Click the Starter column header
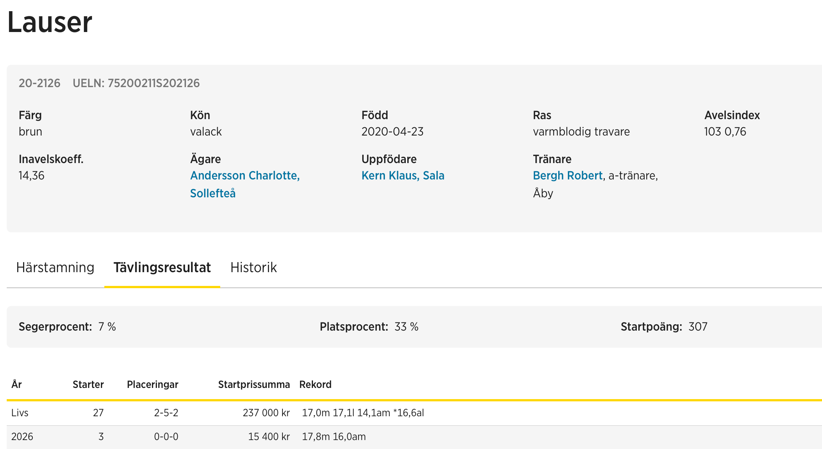Screen dimensions: 822x449 (88, 385)
